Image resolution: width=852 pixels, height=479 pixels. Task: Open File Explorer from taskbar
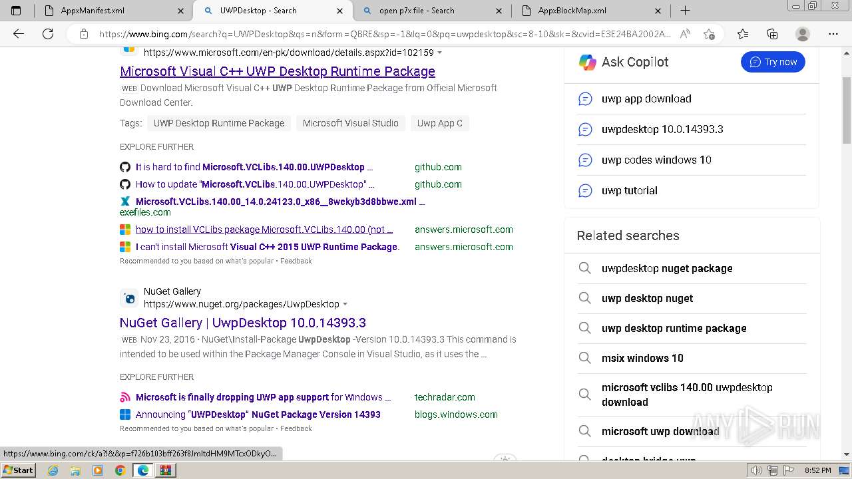click(x=75, y=470)
